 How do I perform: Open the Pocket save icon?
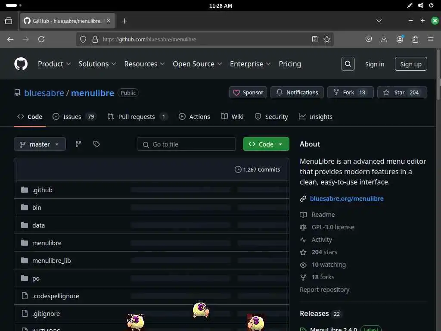pos(369,39)
